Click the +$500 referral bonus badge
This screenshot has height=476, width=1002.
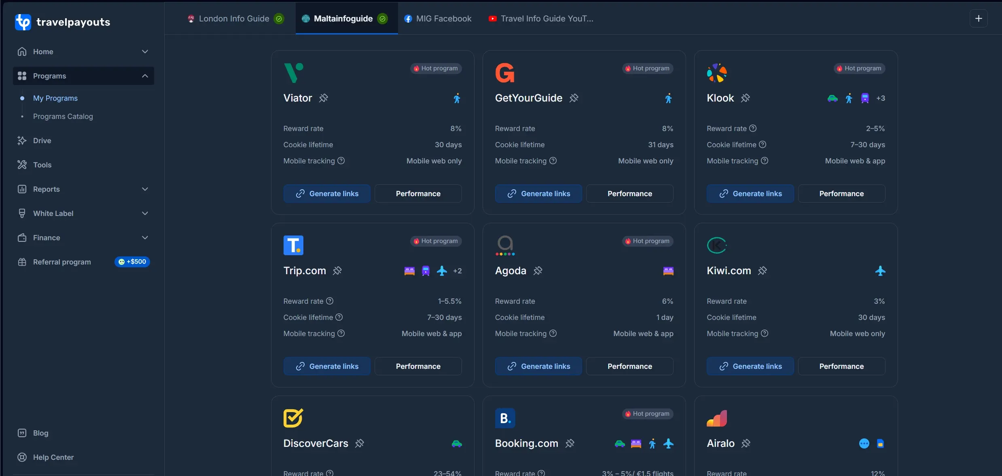click(x=132, y=262)
